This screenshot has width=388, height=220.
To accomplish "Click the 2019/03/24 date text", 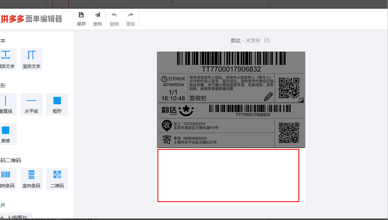I will (173, 85).
